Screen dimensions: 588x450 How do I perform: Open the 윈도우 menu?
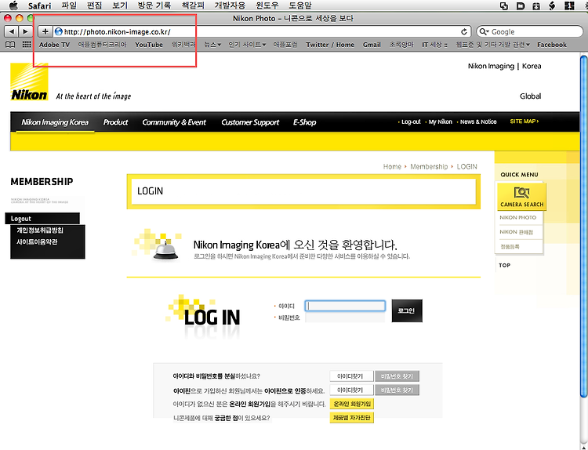[267, 5]
